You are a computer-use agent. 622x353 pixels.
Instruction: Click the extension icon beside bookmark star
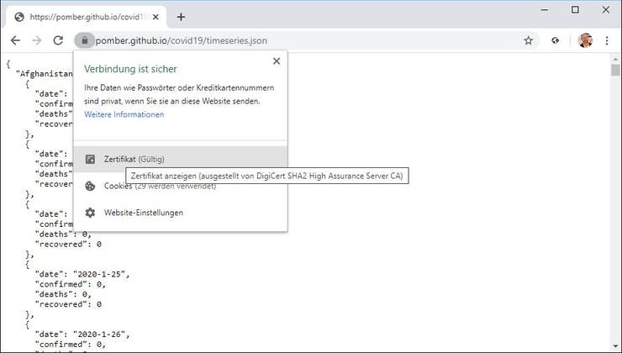click(556, 40)
